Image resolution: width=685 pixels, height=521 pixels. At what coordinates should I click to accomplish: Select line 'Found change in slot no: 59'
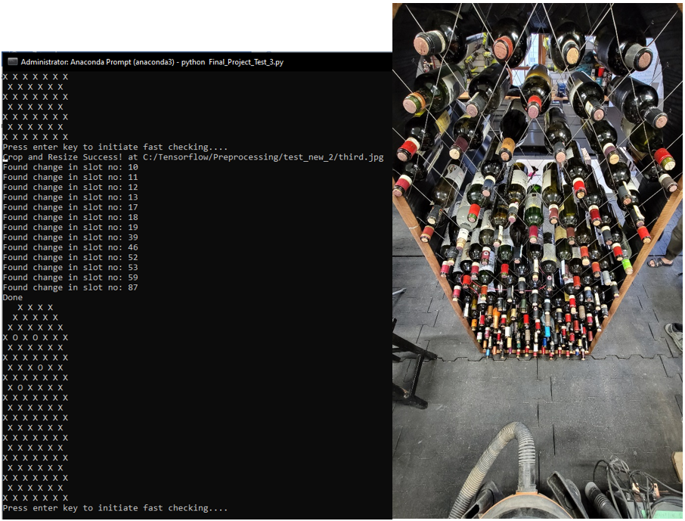[x=70, y=278]
